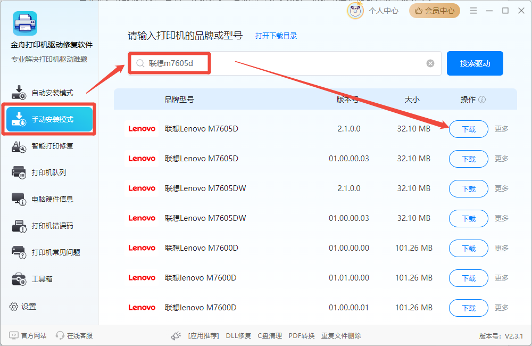Download Lenovo M7600D version 01.00.00.00

click(469, 248)
